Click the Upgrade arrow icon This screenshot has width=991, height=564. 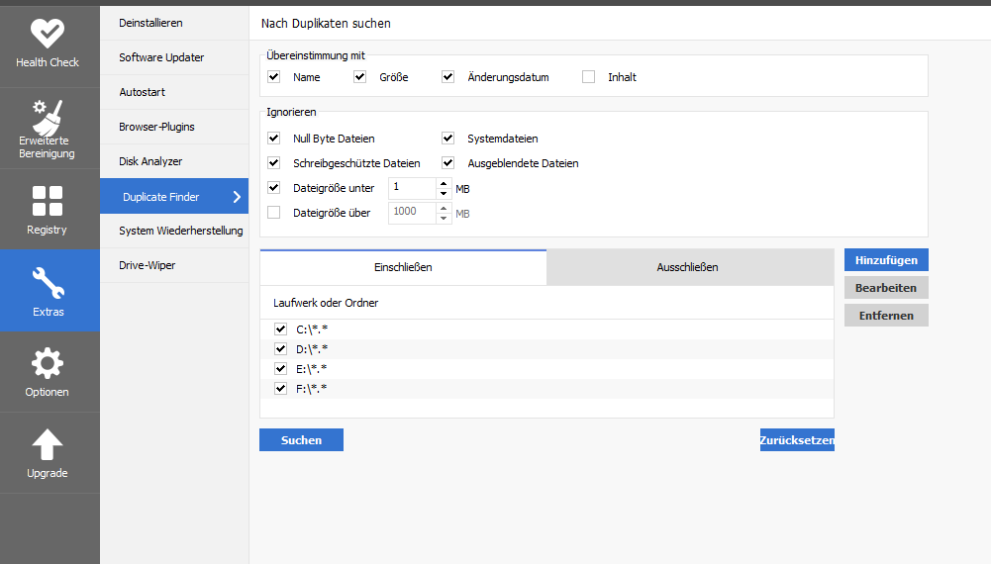coord(48,444)
